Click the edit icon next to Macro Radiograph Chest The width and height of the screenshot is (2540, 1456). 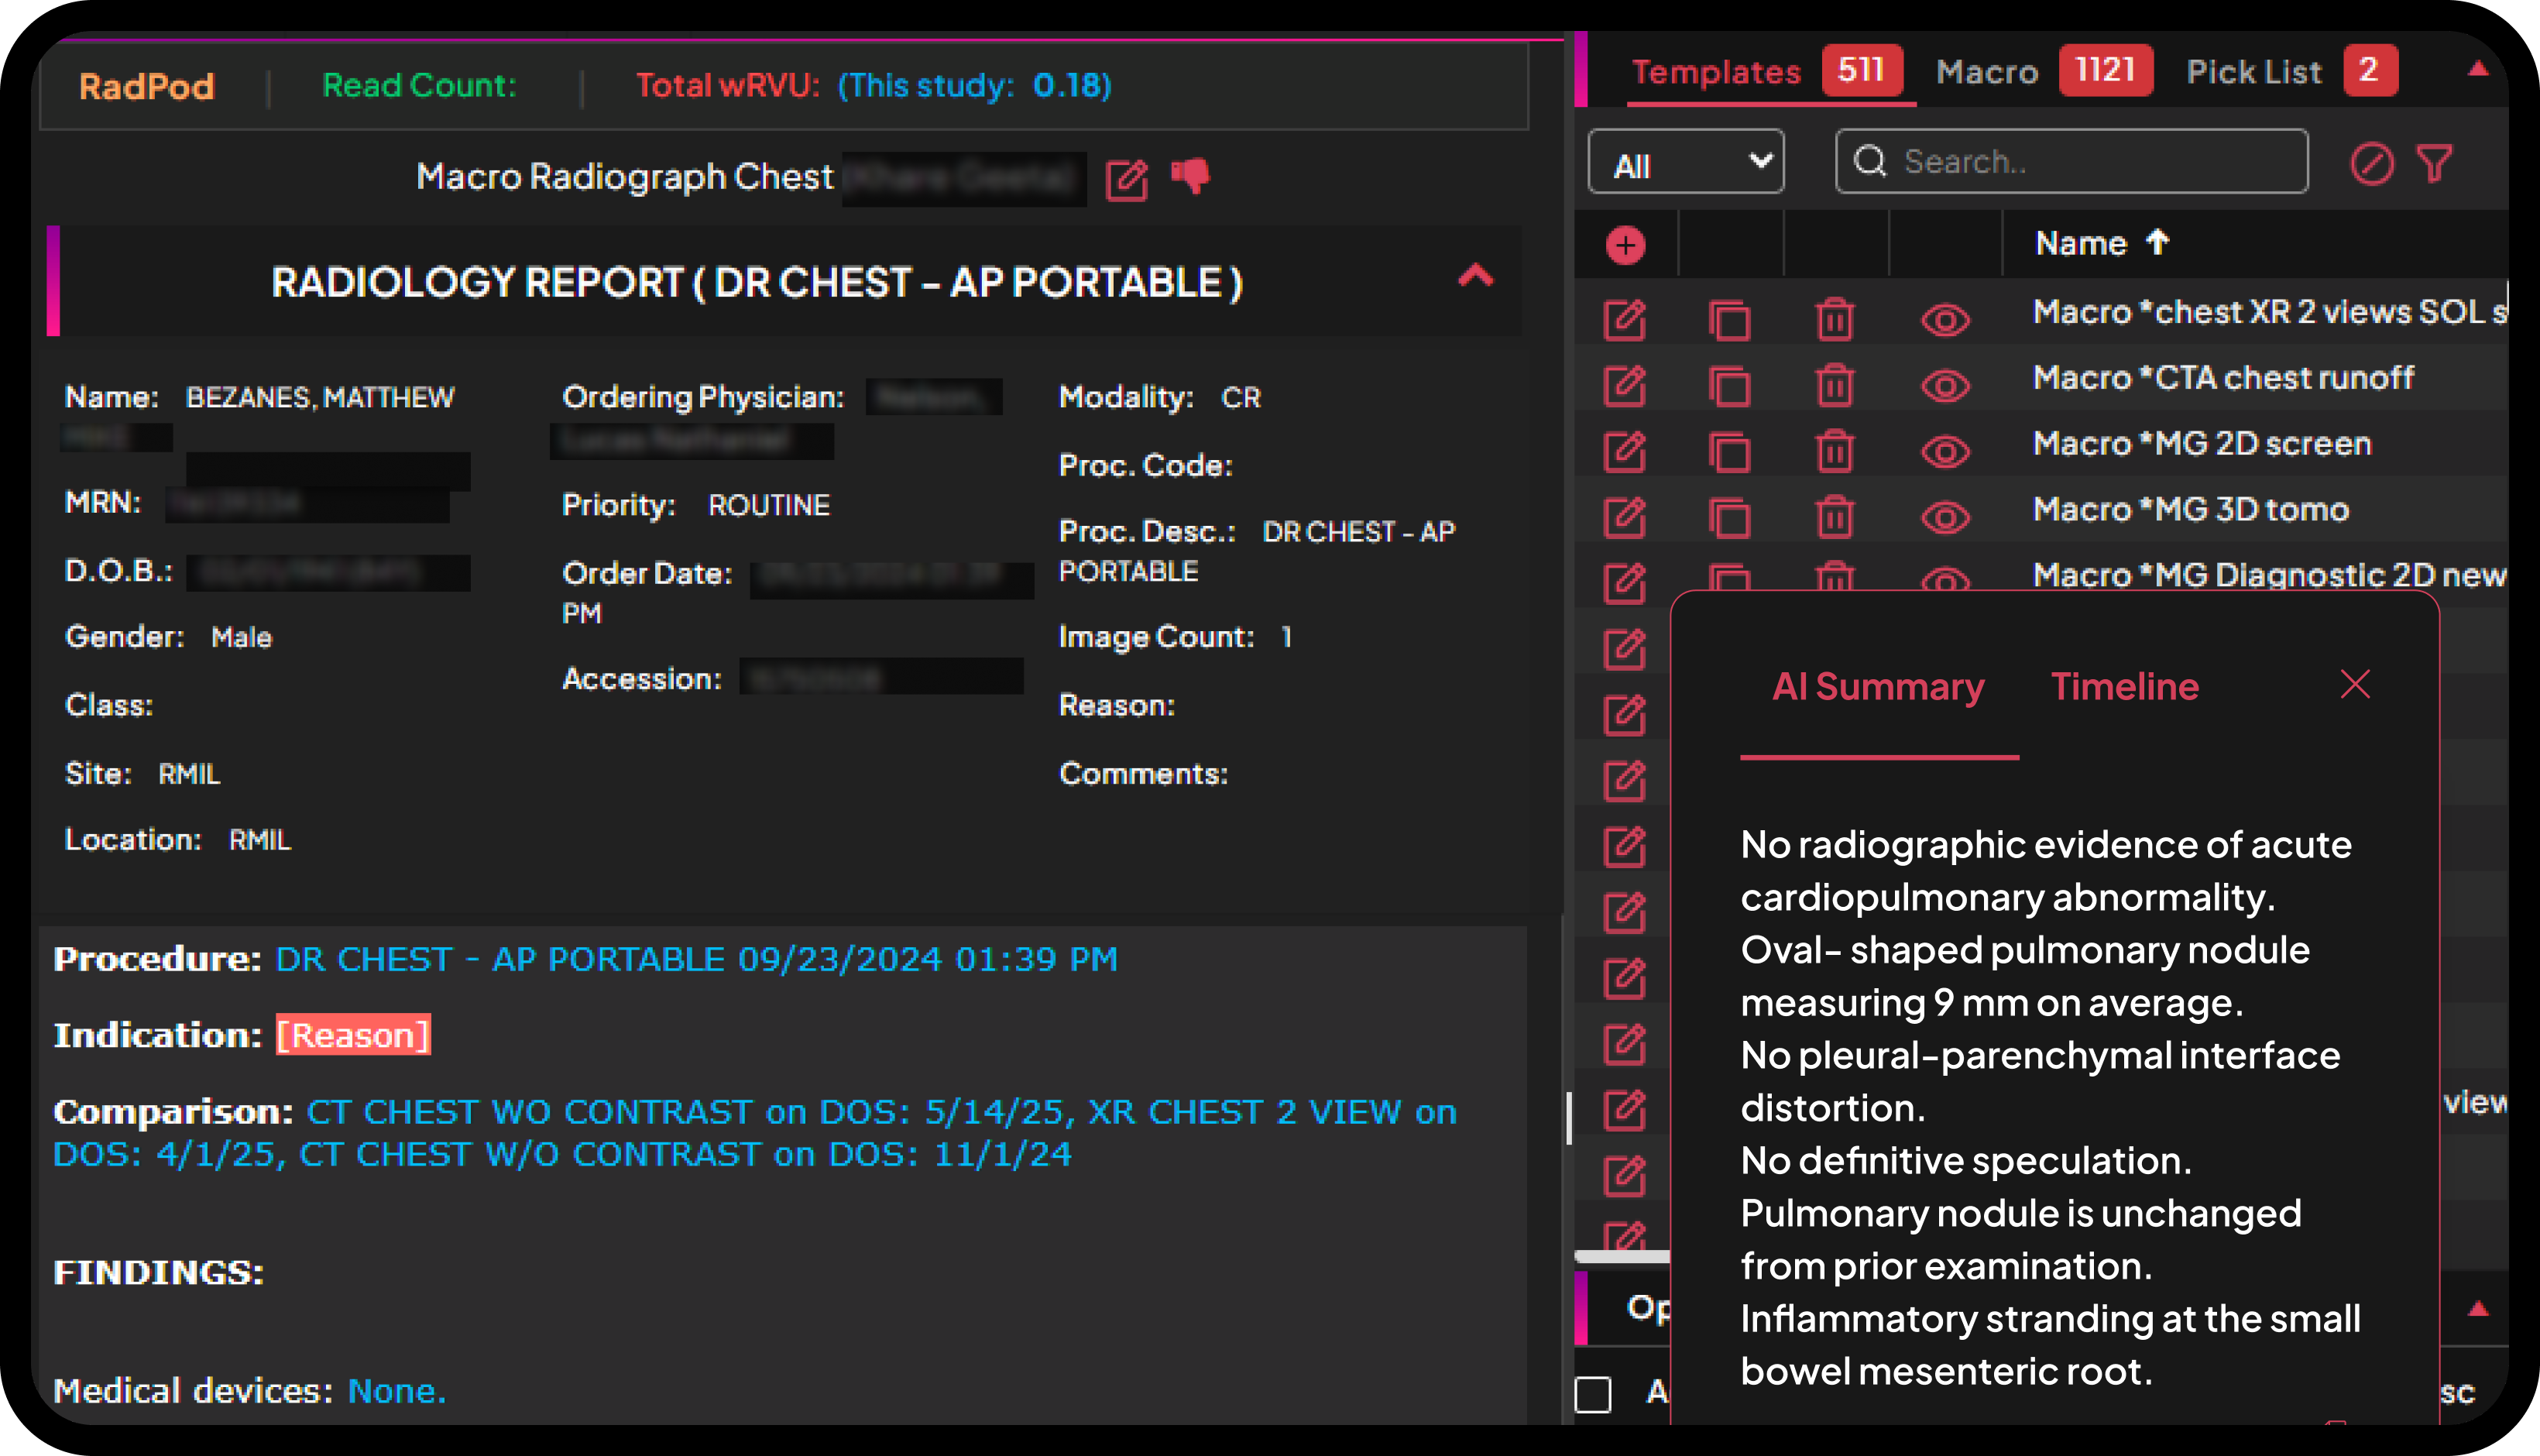click(x=1127, y=179)
